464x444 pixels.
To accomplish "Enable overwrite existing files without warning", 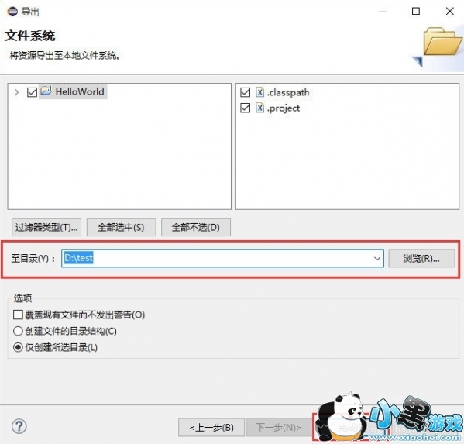I will coord(18,315).
